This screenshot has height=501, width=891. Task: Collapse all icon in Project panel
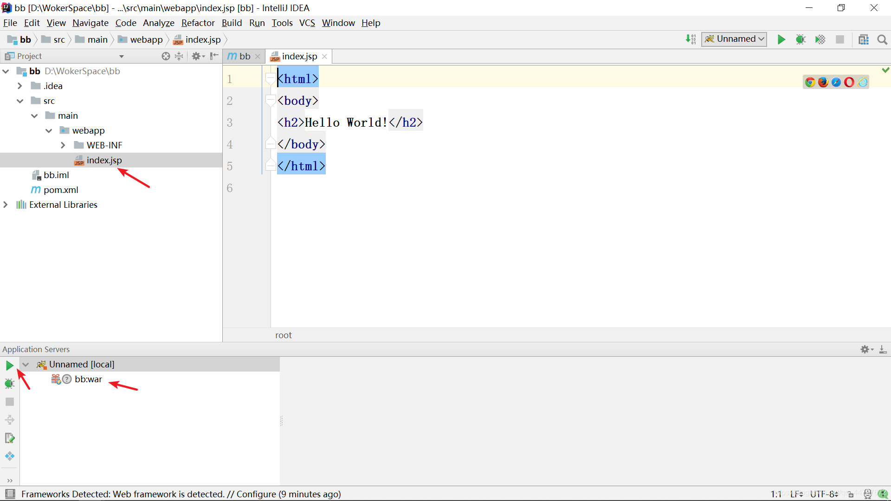click(x=179, y=56)
